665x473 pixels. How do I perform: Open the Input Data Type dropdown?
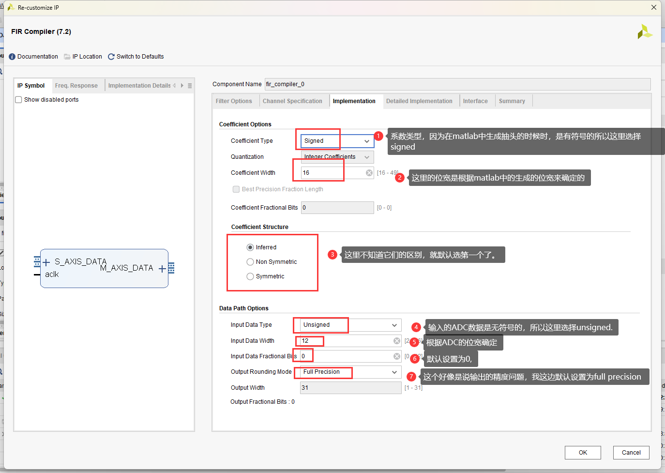coord(351,325)
